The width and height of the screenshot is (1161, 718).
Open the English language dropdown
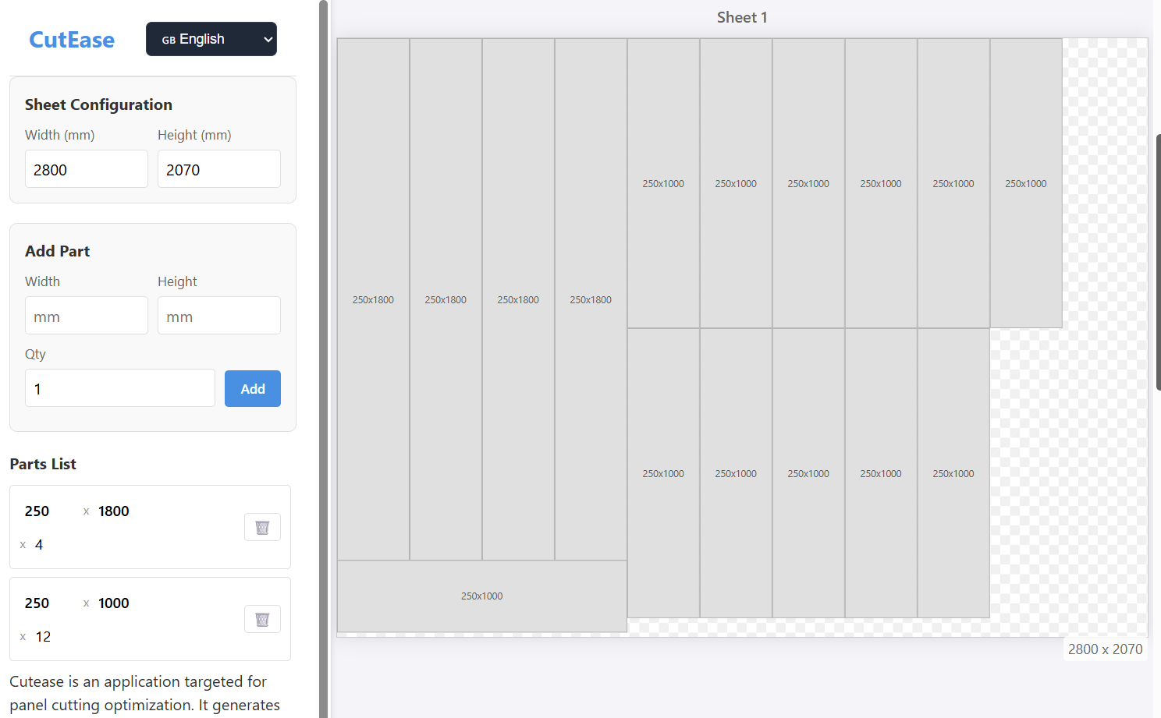(211, 39)
